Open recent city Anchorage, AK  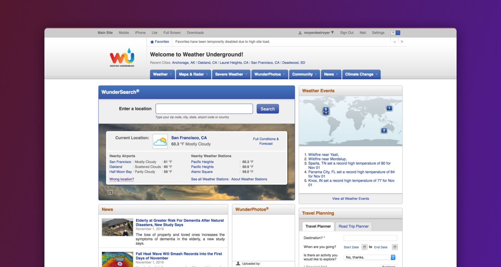pyautogui.click(x=184, y=63)
